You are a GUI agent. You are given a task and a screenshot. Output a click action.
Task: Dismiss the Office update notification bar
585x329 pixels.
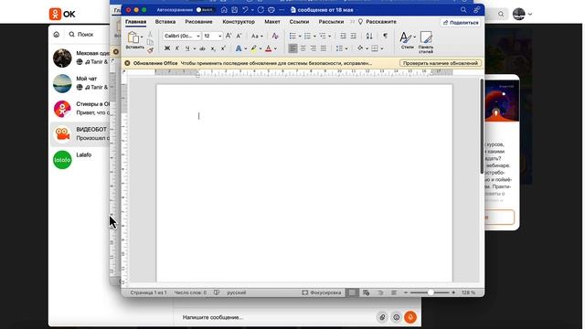[x=127, y=63]
